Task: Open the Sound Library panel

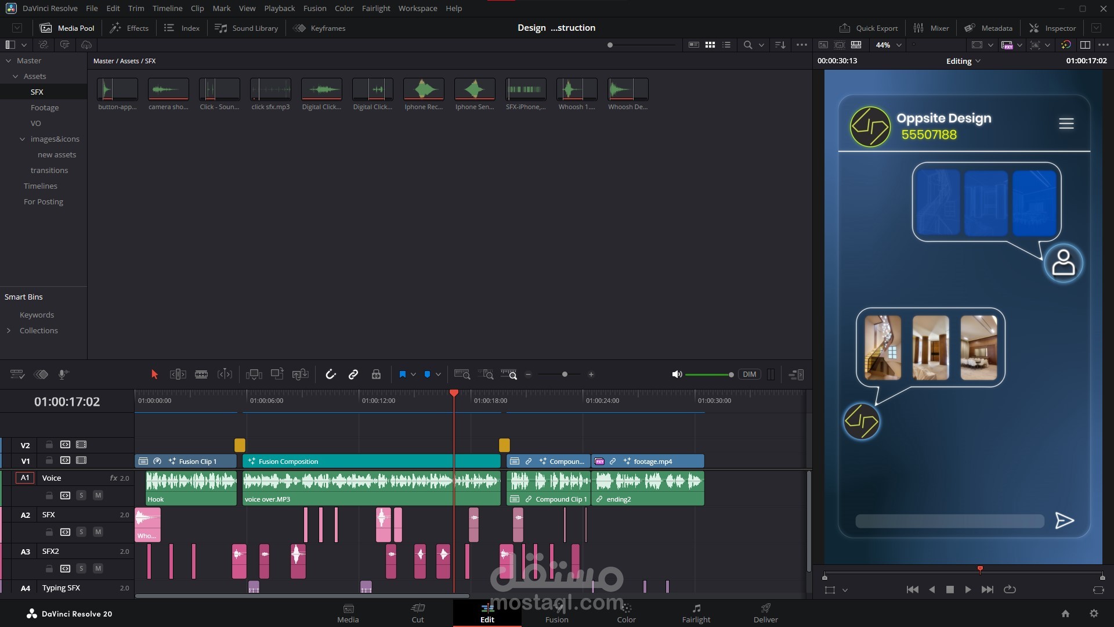Action: [x=247, y=28]
